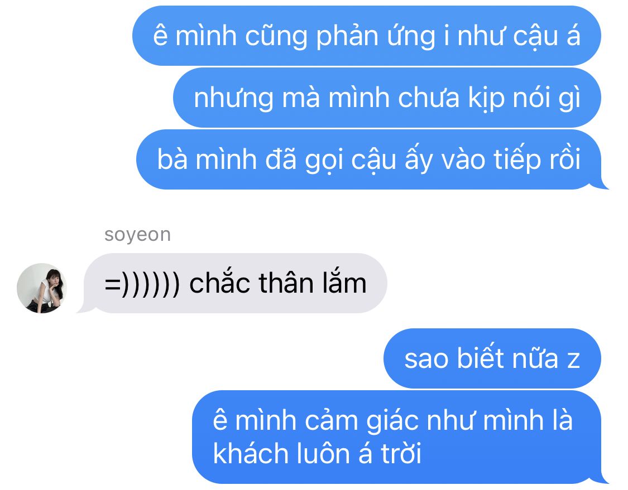This screenshot has width=628, height=490.
Task: Click 'ê mình' at start of the last bubble
Action: tap(255, 421)
